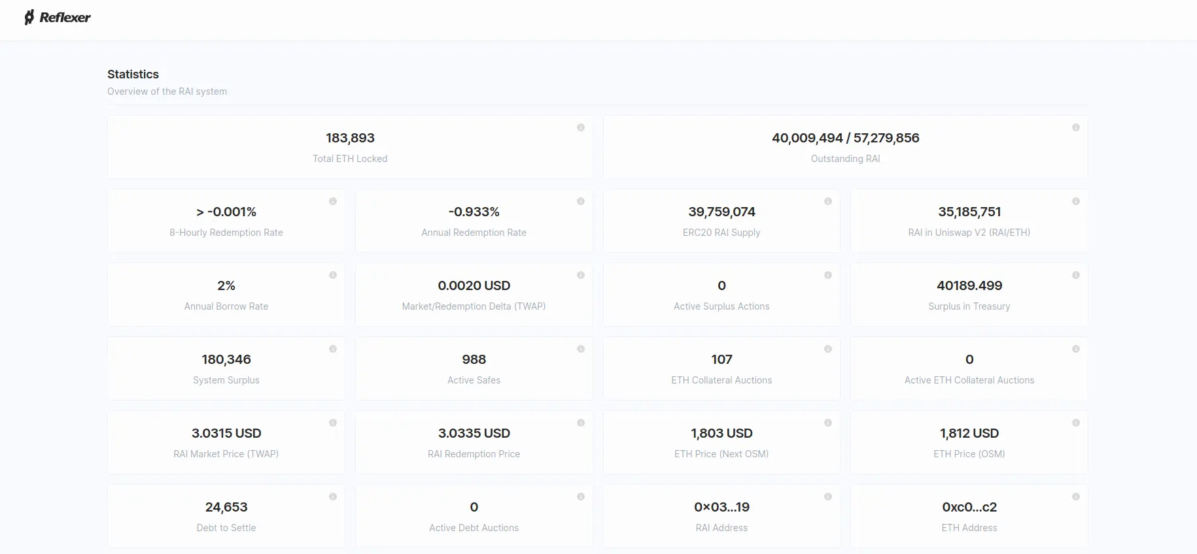Show info for Surplus in Treasury
The image size is (1197, 554).
(1075, 275)
